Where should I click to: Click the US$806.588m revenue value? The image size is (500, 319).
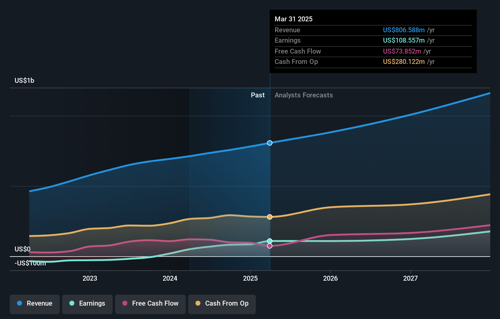pyautogui.click(x=404, y=30)
